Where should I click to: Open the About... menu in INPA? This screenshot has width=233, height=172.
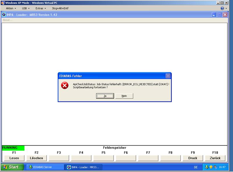8,20
